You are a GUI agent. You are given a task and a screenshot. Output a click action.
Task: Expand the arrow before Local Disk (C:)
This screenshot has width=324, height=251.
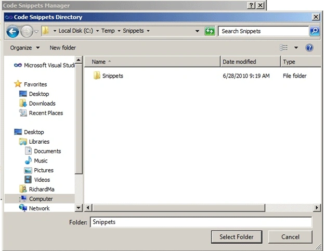pos(55,31)
